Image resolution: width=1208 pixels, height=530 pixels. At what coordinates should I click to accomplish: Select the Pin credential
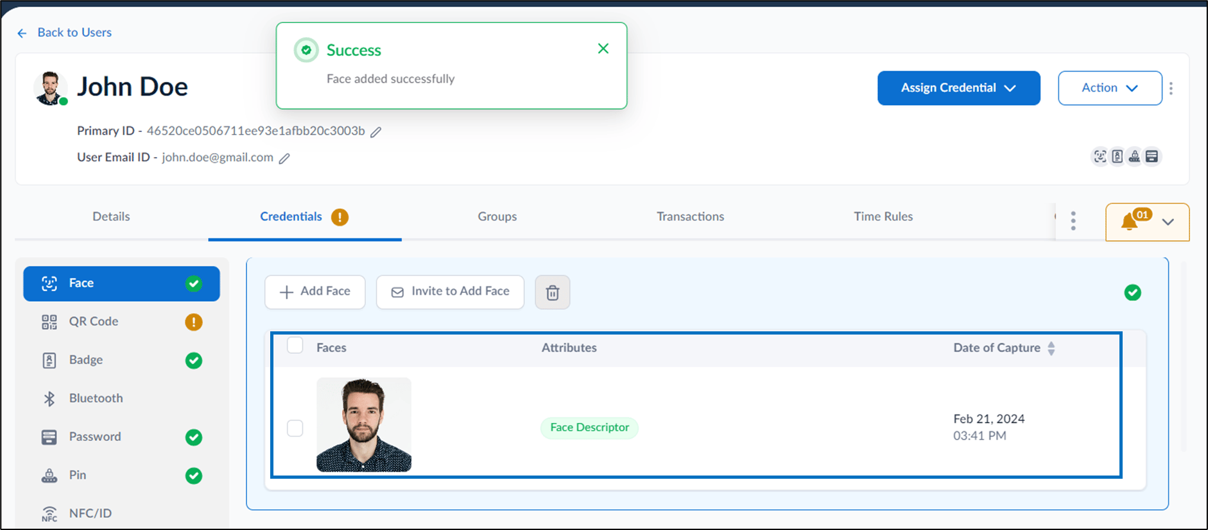(122, 476)
